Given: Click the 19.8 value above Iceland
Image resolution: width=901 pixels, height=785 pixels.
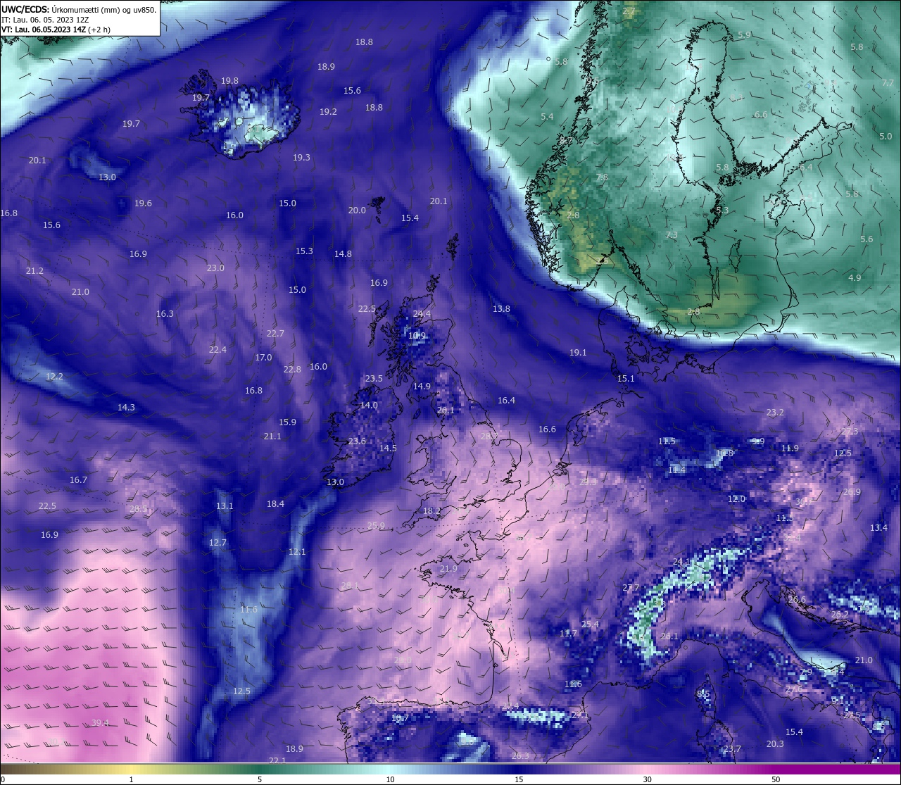Looking at the screenshot, I should [229, 80].
